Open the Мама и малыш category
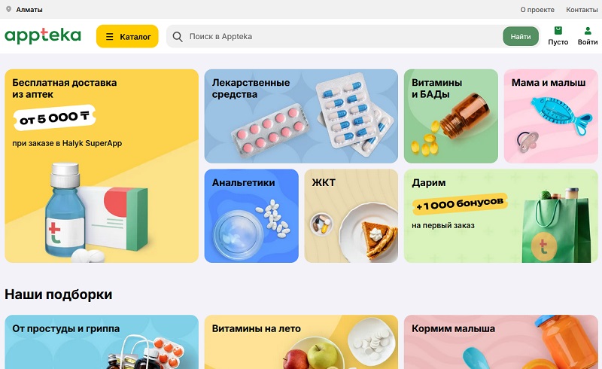 click(551, 116)
